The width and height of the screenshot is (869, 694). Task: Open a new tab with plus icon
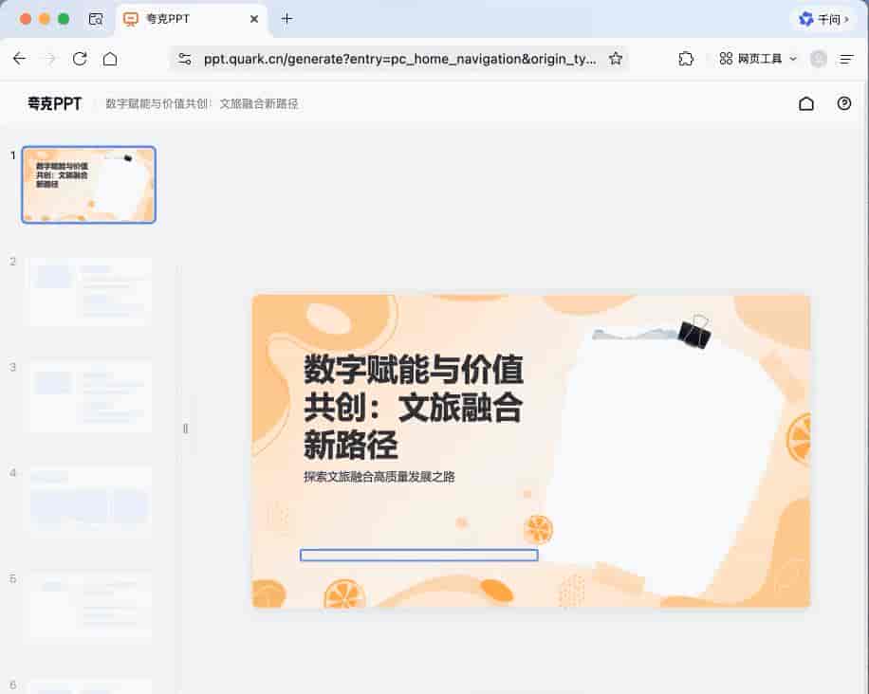pos(287,19)
